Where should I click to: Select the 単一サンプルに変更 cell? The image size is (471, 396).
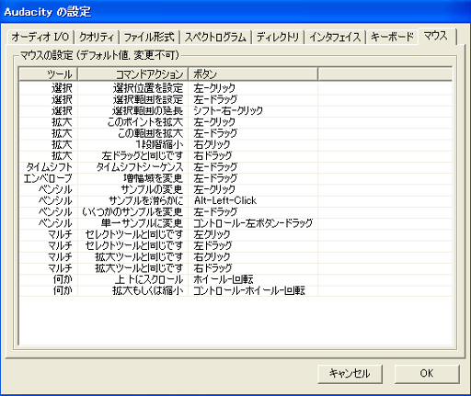tap(132, 223)
